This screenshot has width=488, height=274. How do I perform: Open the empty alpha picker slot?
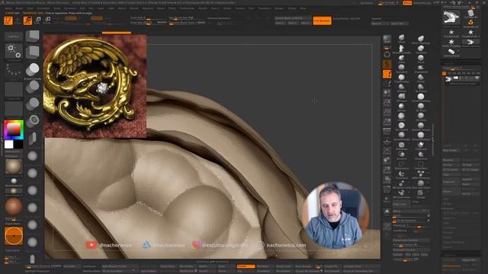coord(14,90)
